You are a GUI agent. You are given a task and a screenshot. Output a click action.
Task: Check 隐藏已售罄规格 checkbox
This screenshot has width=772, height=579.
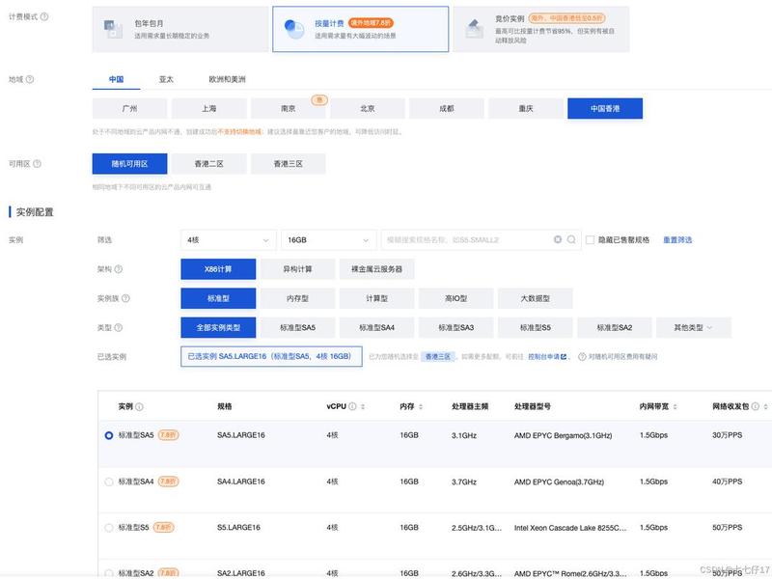coord(590,239)
